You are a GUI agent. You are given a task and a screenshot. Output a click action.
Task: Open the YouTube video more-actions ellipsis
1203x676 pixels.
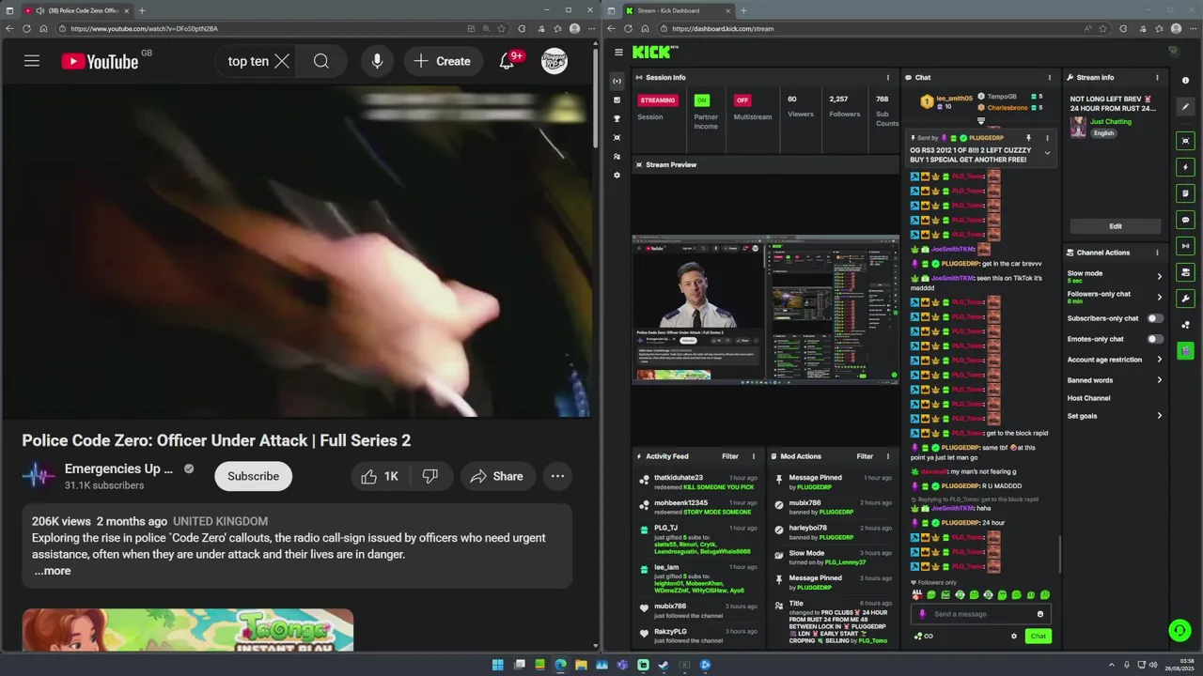557,476
